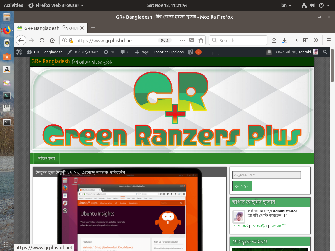Open the system status menu arrow
Screen dimensions: 335x251
click(x=328, y=5)
